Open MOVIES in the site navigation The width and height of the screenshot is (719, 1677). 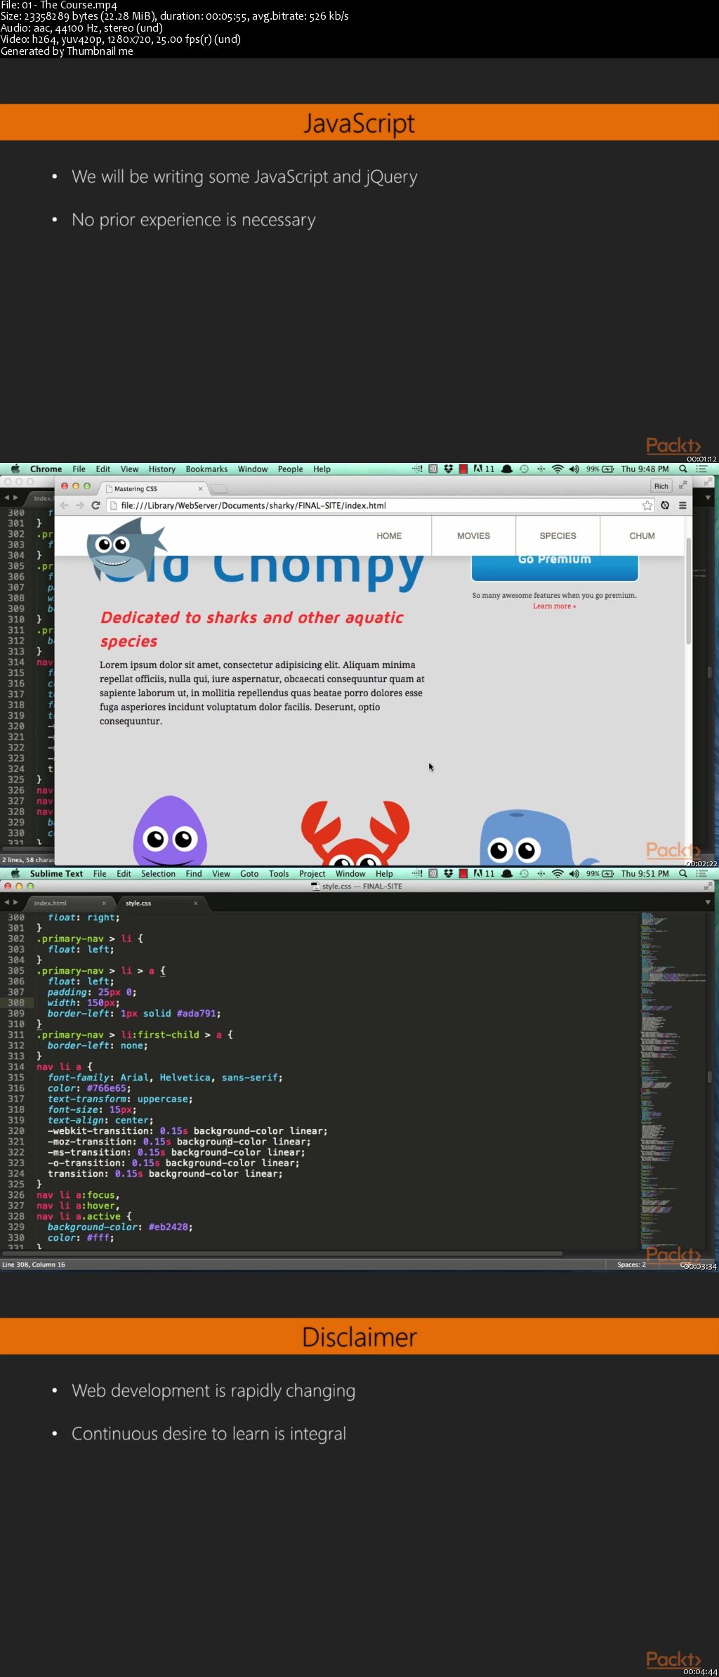474,535
